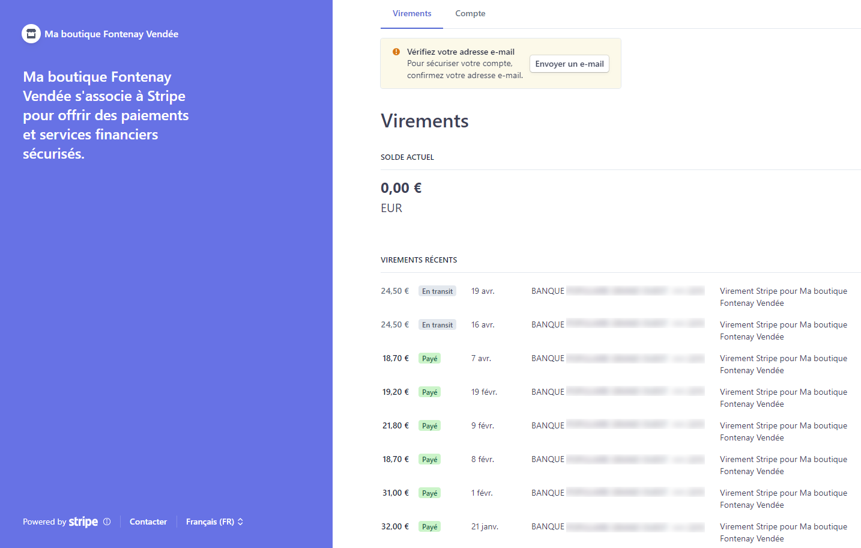Click the SOLDE ACTUEL section label
Viewport: 861px width, 548px height.
[407, 157]
